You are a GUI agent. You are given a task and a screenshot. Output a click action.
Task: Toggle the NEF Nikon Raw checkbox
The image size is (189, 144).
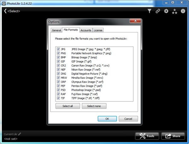[x=58, y=69]
